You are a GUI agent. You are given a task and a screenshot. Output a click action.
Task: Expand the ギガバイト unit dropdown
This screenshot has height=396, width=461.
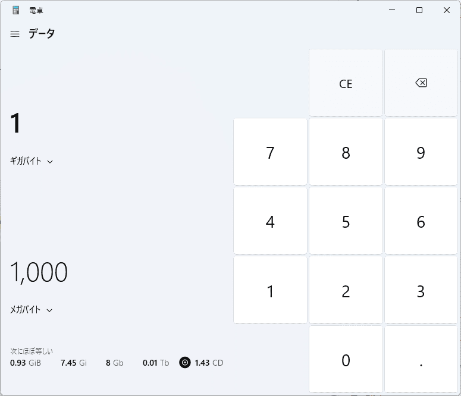click(32, 161)
